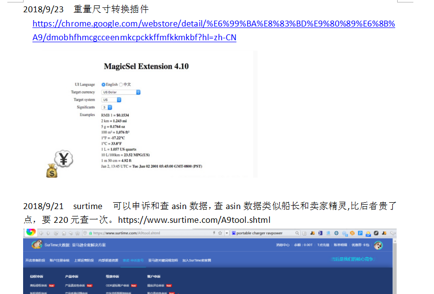
Task: Open the Chrome webstore hyperlink in the document
Action: tap(214, 30)
